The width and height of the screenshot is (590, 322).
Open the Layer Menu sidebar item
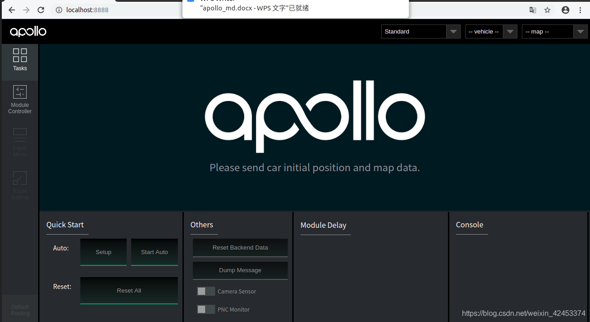click(x=20, y=143)
